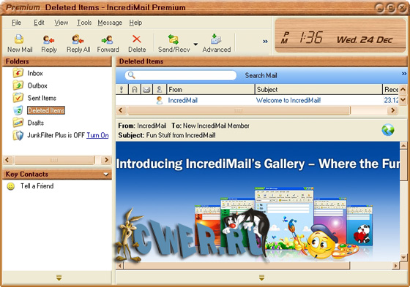The image size is (410, 287).
Task: Click the globe icon in message header
Action: [x=388, y=130]
